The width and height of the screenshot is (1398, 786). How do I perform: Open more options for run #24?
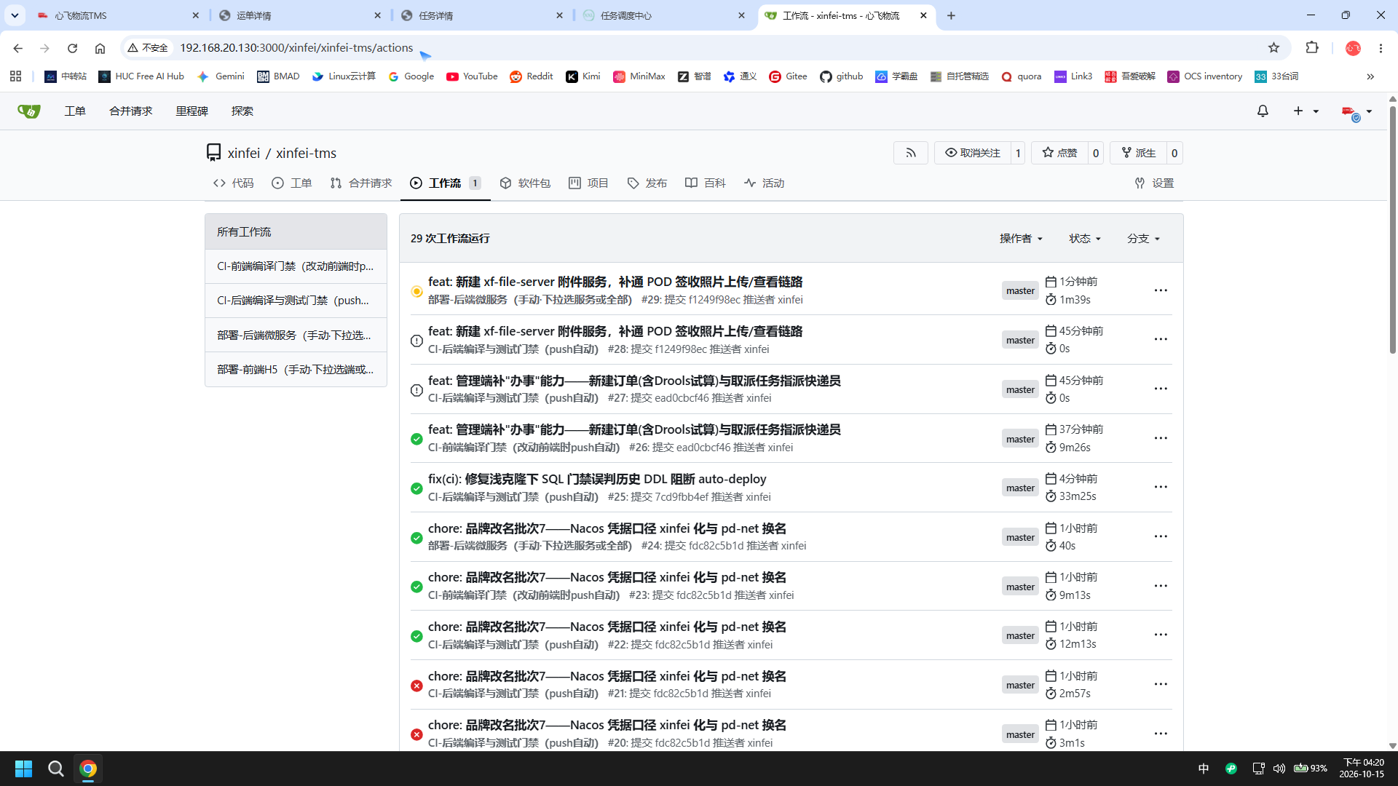(1161, 537)
